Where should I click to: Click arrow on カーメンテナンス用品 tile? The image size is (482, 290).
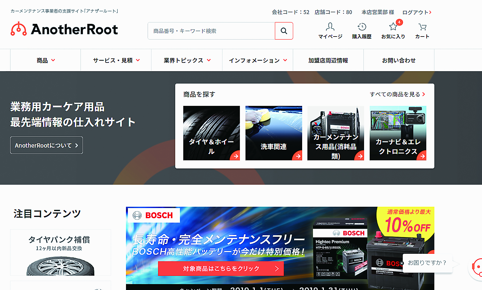[360, 156]
